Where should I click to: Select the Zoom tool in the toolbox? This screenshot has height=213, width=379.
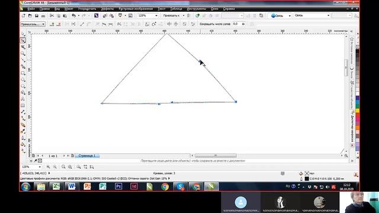click(x=23, y=53)
